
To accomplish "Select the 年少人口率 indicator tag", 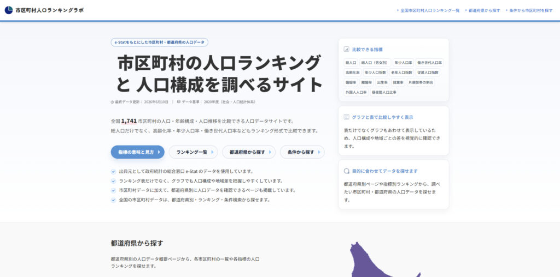I will click(403, 63).
